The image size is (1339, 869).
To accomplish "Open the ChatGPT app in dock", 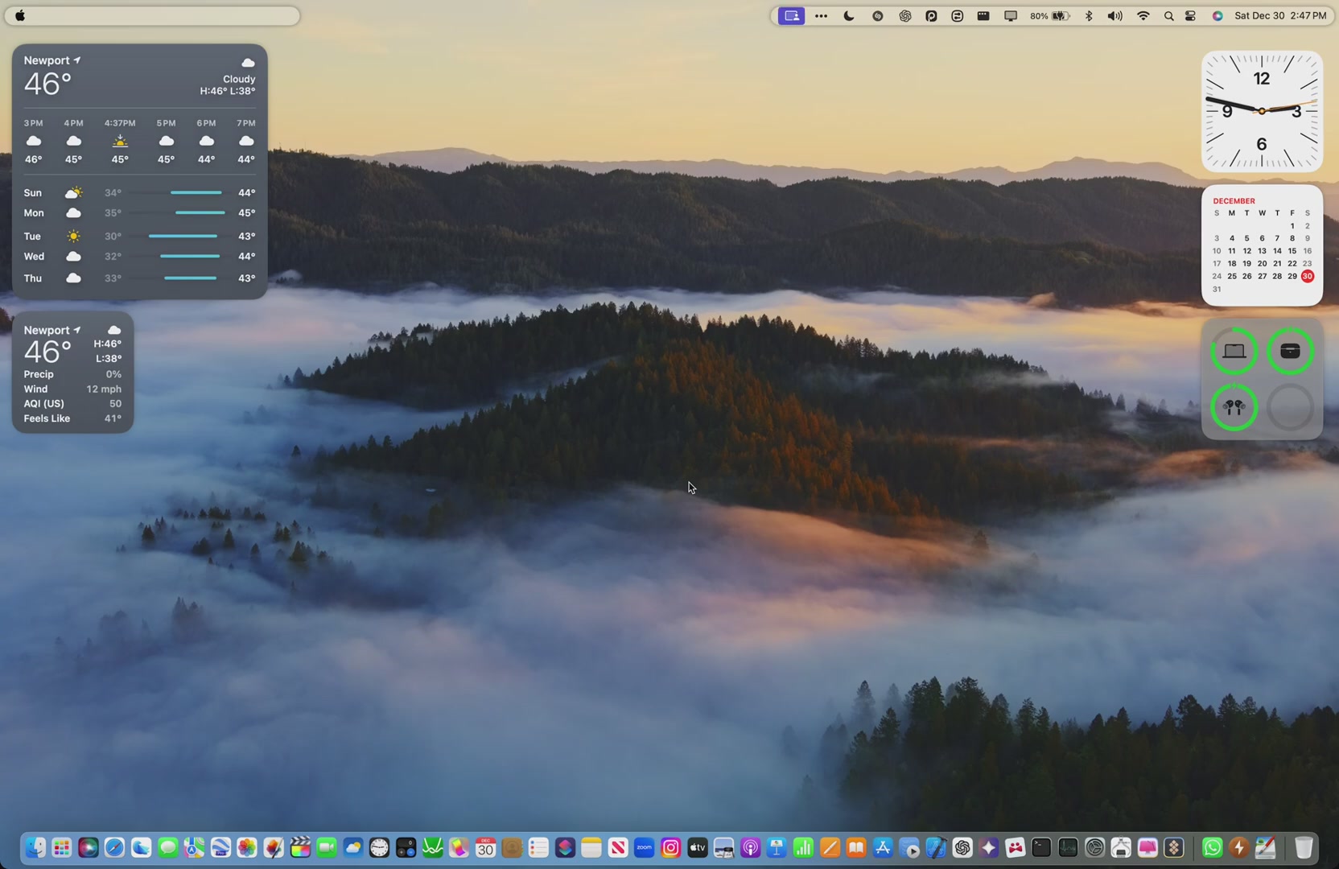I will (962, 847).
